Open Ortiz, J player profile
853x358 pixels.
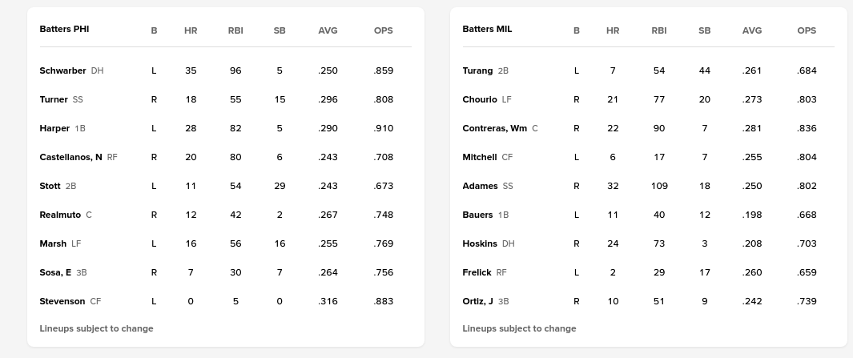click(478, 301)
